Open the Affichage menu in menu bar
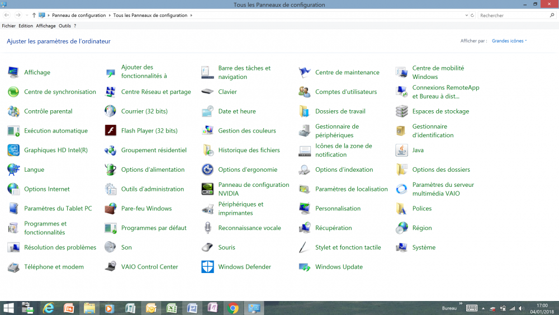 (46, 26)
